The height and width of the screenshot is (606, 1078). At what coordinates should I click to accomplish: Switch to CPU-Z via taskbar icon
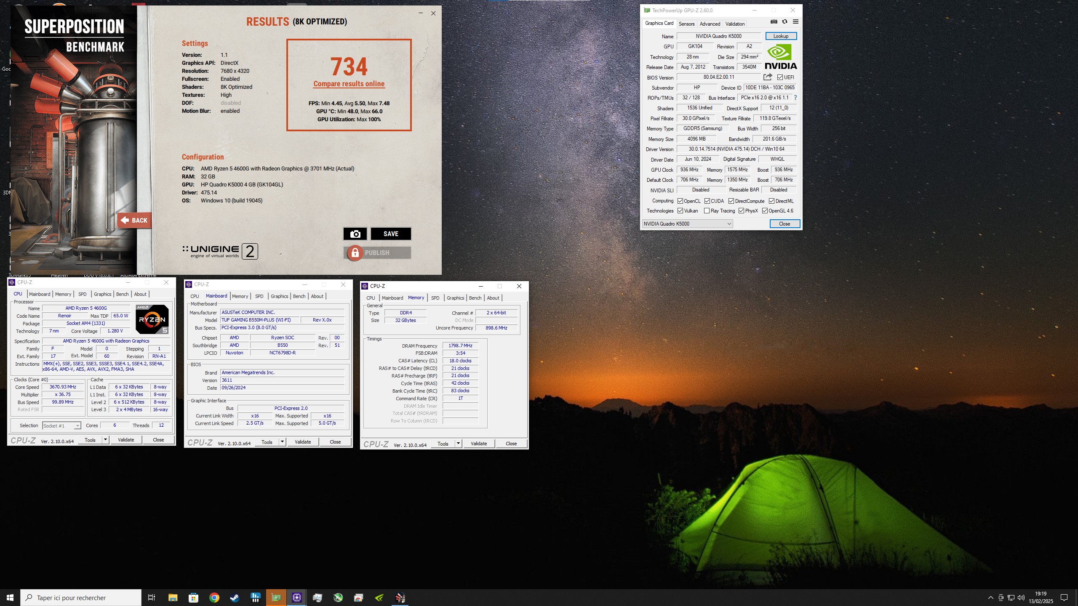coord(297,598)
